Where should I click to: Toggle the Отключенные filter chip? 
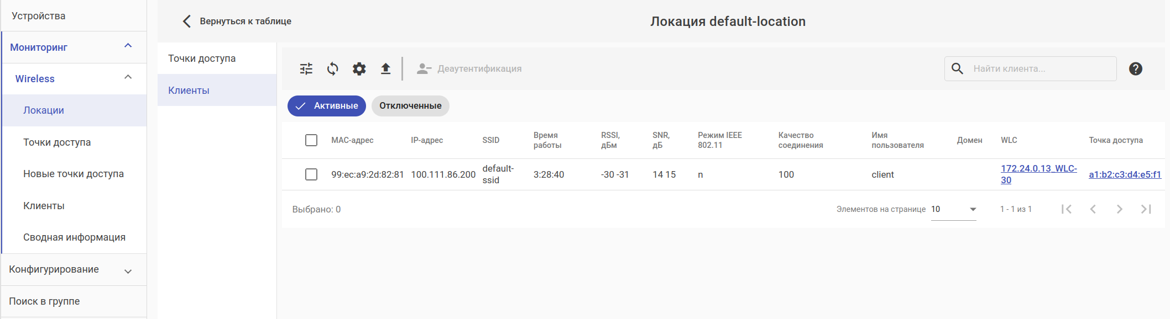pyautogui.click(x=410, y=105)
